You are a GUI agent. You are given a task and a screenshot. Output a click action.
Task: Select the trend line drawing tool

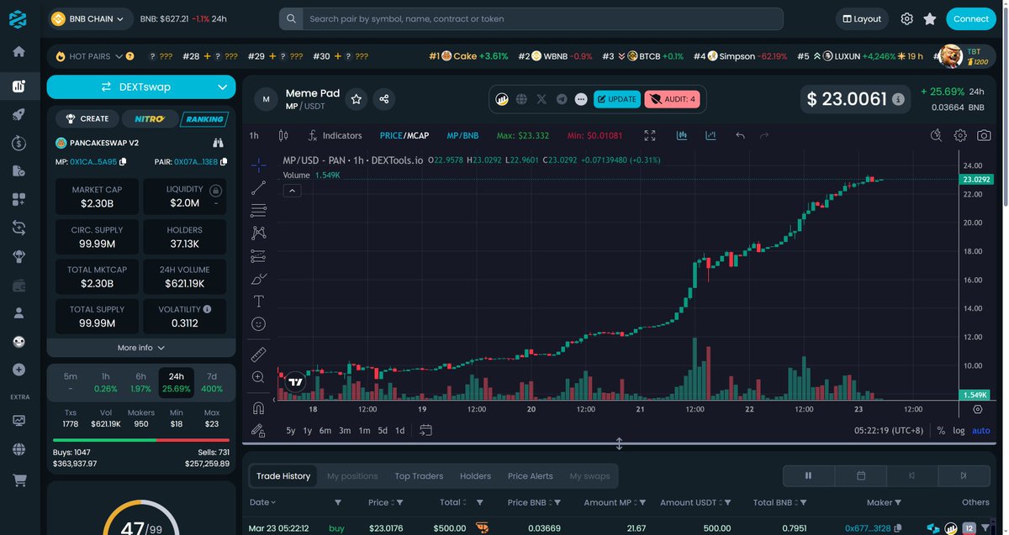coord(258,188)
